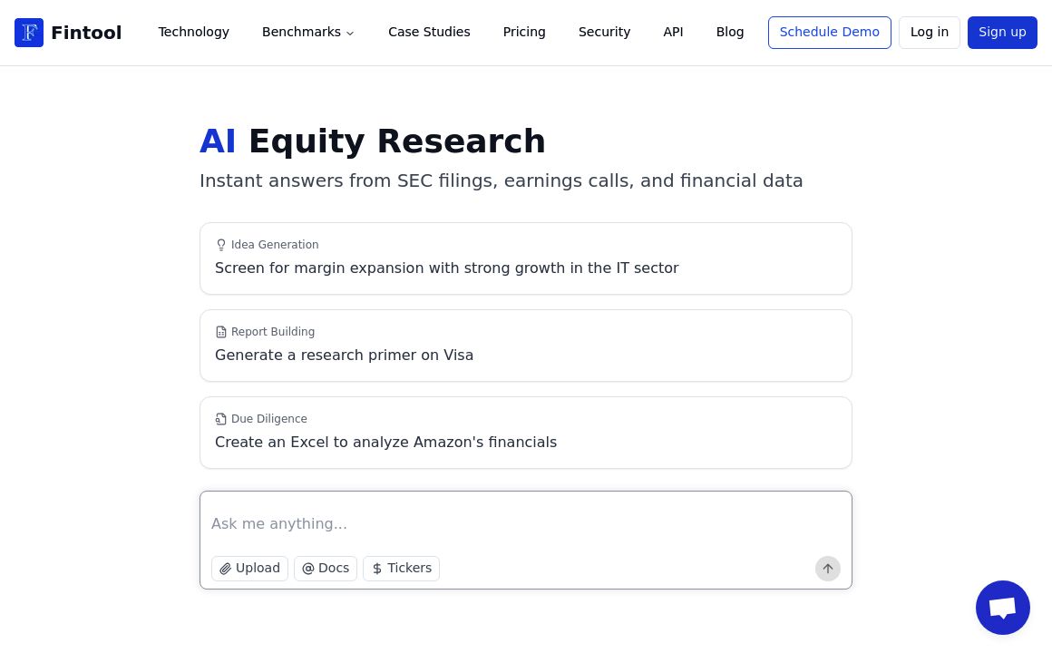Open the chat bubble widget

point(1002,608)
